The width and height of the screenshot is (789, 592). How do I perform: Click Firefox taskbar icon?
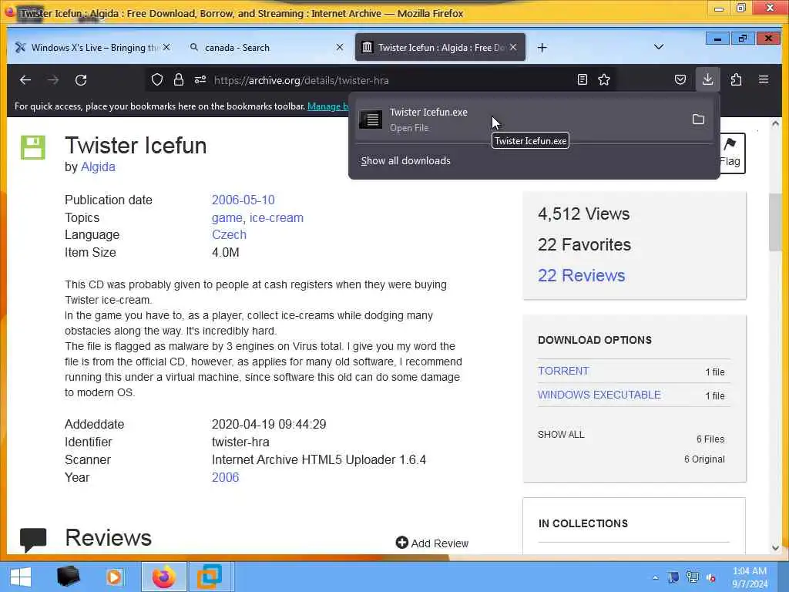(164, 577)
